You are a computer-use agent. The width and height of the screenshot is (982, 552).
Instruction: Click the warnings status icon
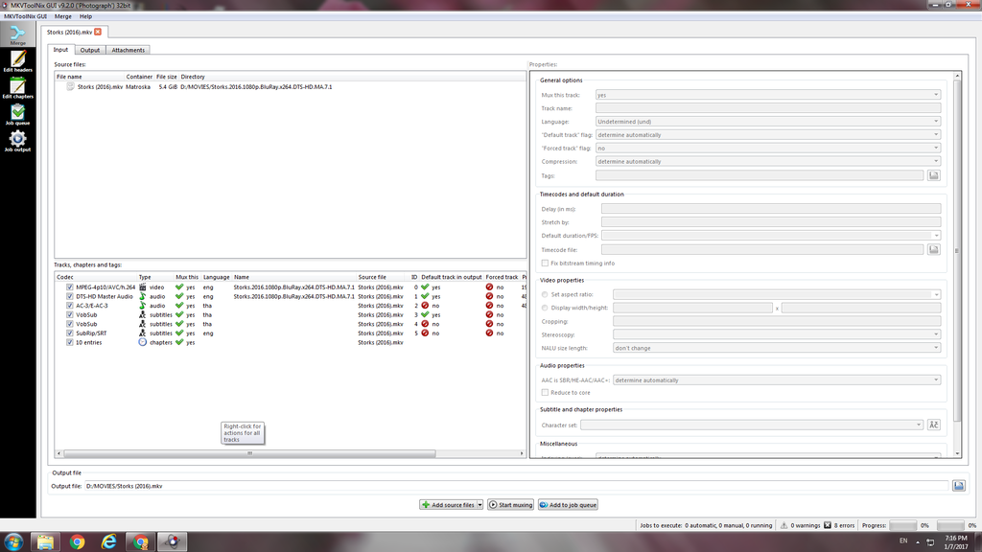(783, 525)
